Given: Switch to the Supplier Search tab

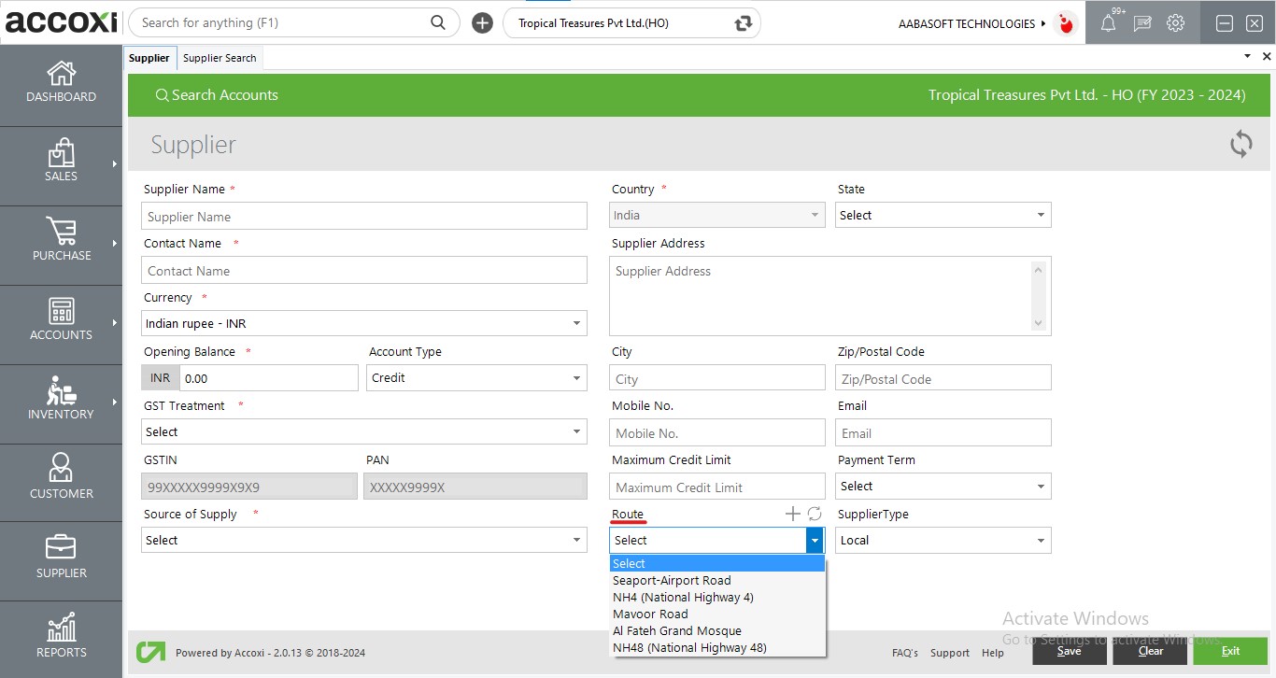Looking at the screenshot, I should point(220,57).
